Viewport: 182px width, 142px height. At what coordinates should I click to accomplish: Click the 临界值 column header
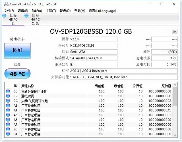click(135, 86)
